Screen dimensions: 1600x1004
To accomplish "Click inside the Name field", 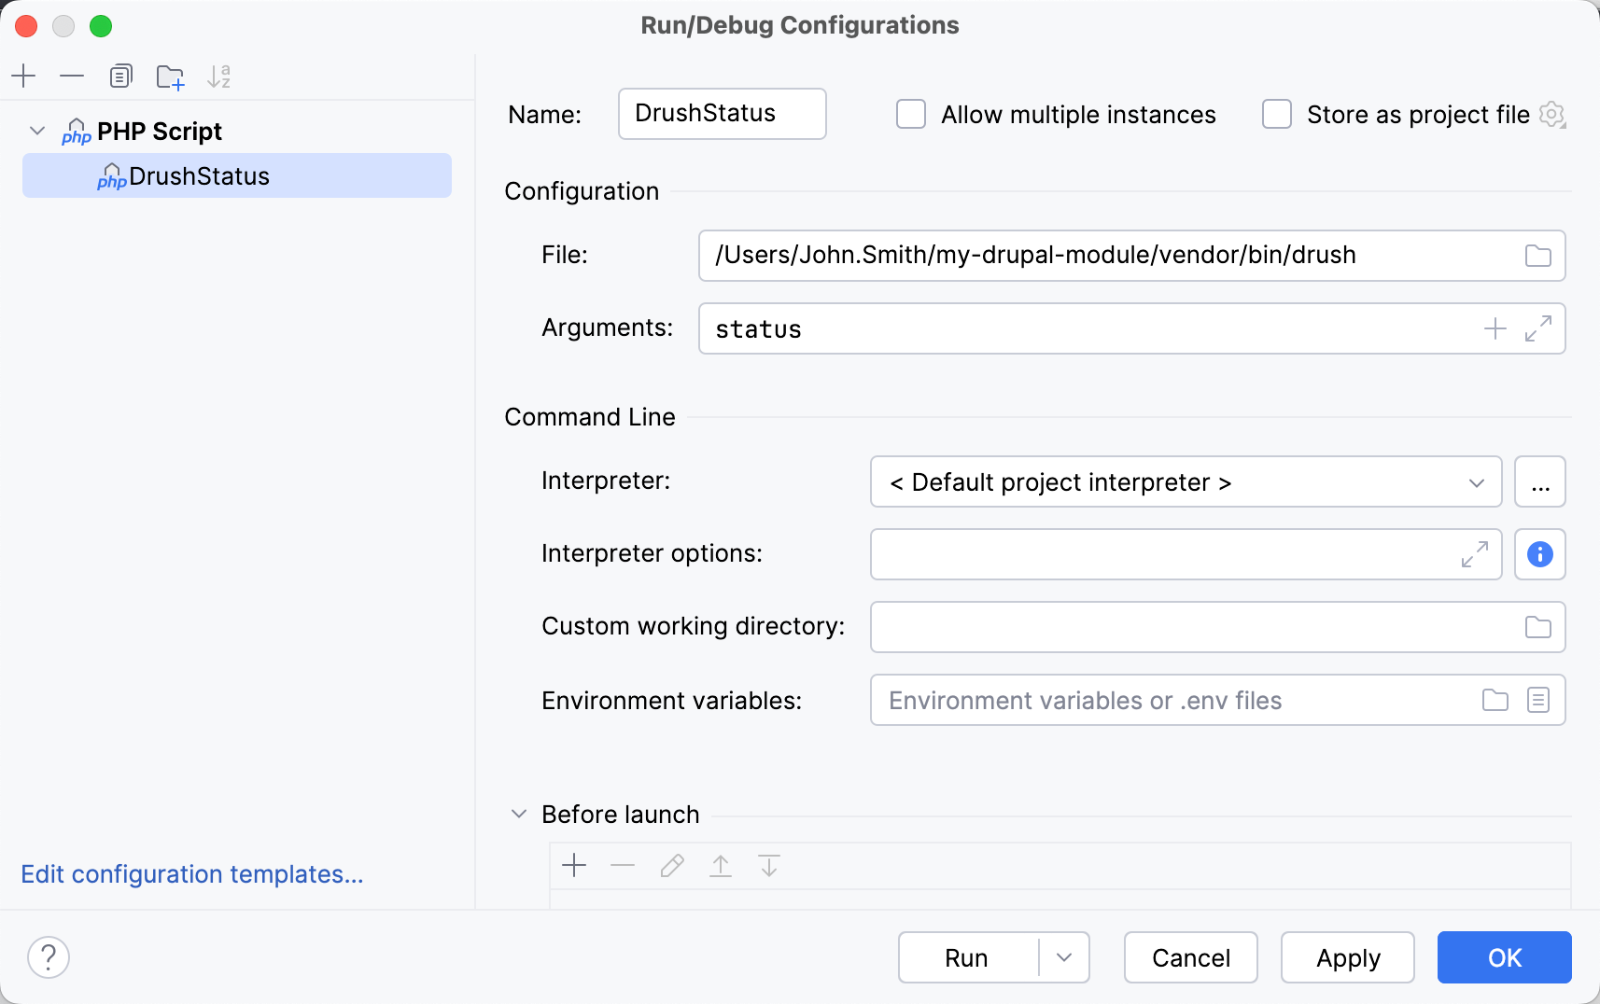I will click(722, 114).
